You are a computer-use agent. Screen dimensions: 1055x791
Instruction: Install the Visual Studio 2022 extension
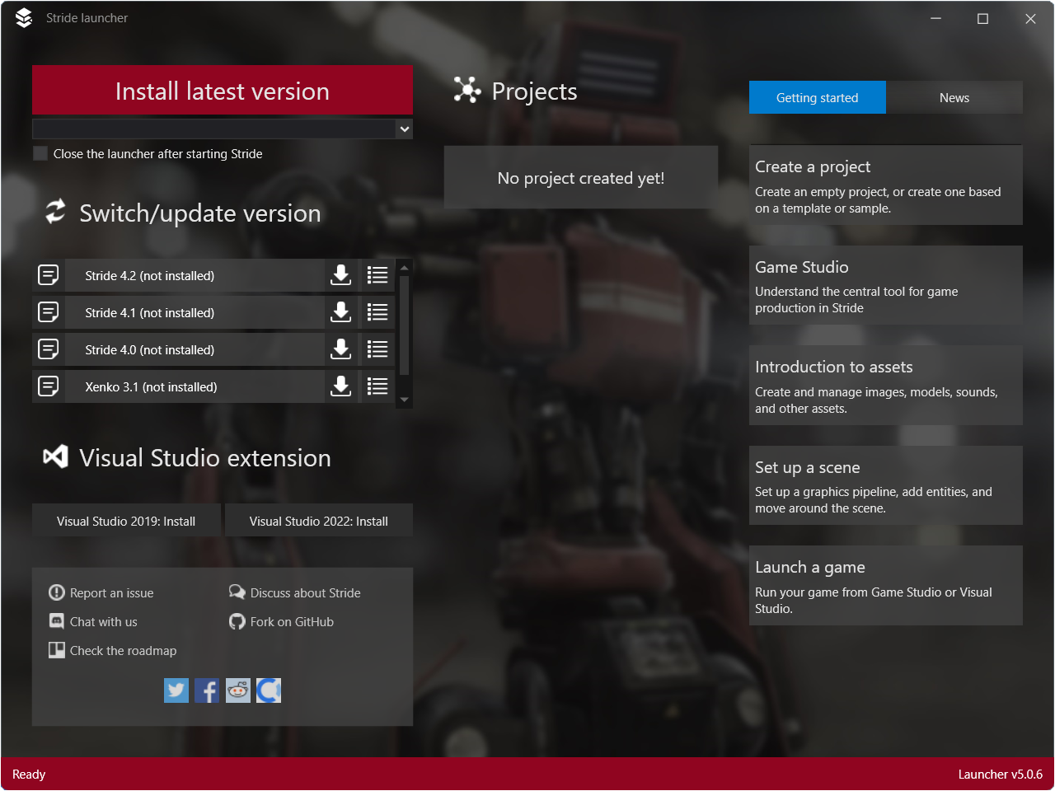click(x=319, y=521)
